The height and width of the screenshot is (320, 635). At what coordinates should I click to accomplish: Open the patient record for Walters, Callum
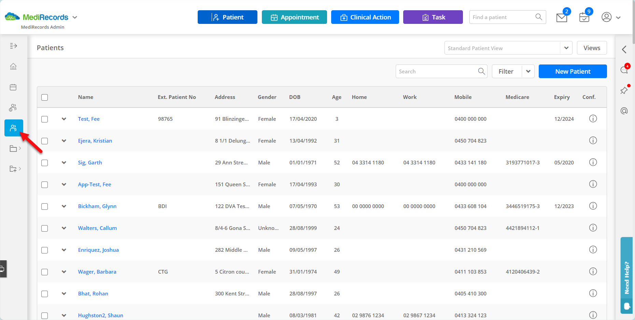coord(97,228)
